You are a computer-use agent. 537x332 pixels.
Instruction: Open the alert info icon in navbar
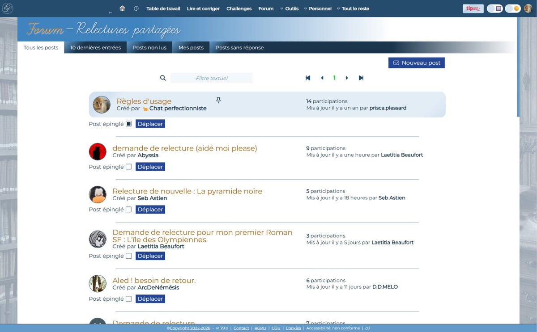tap(136, 8)
